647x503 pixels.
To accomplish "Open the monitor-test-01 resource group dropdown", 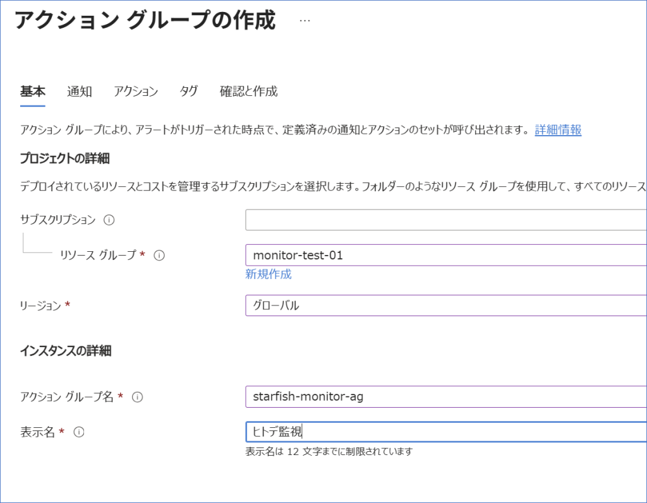I will pos(445,255).
